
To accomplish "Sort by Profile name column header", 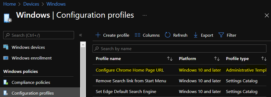I will [x=108, y=59].
